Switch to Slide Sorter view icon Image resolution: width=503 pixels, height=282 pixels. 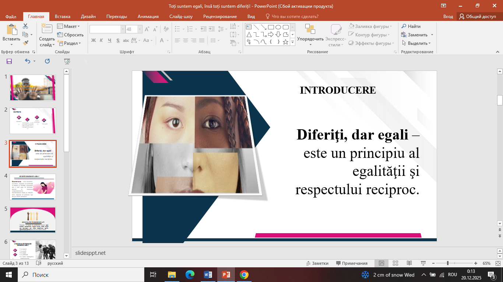pyautogui.click(x=395, y=263)
